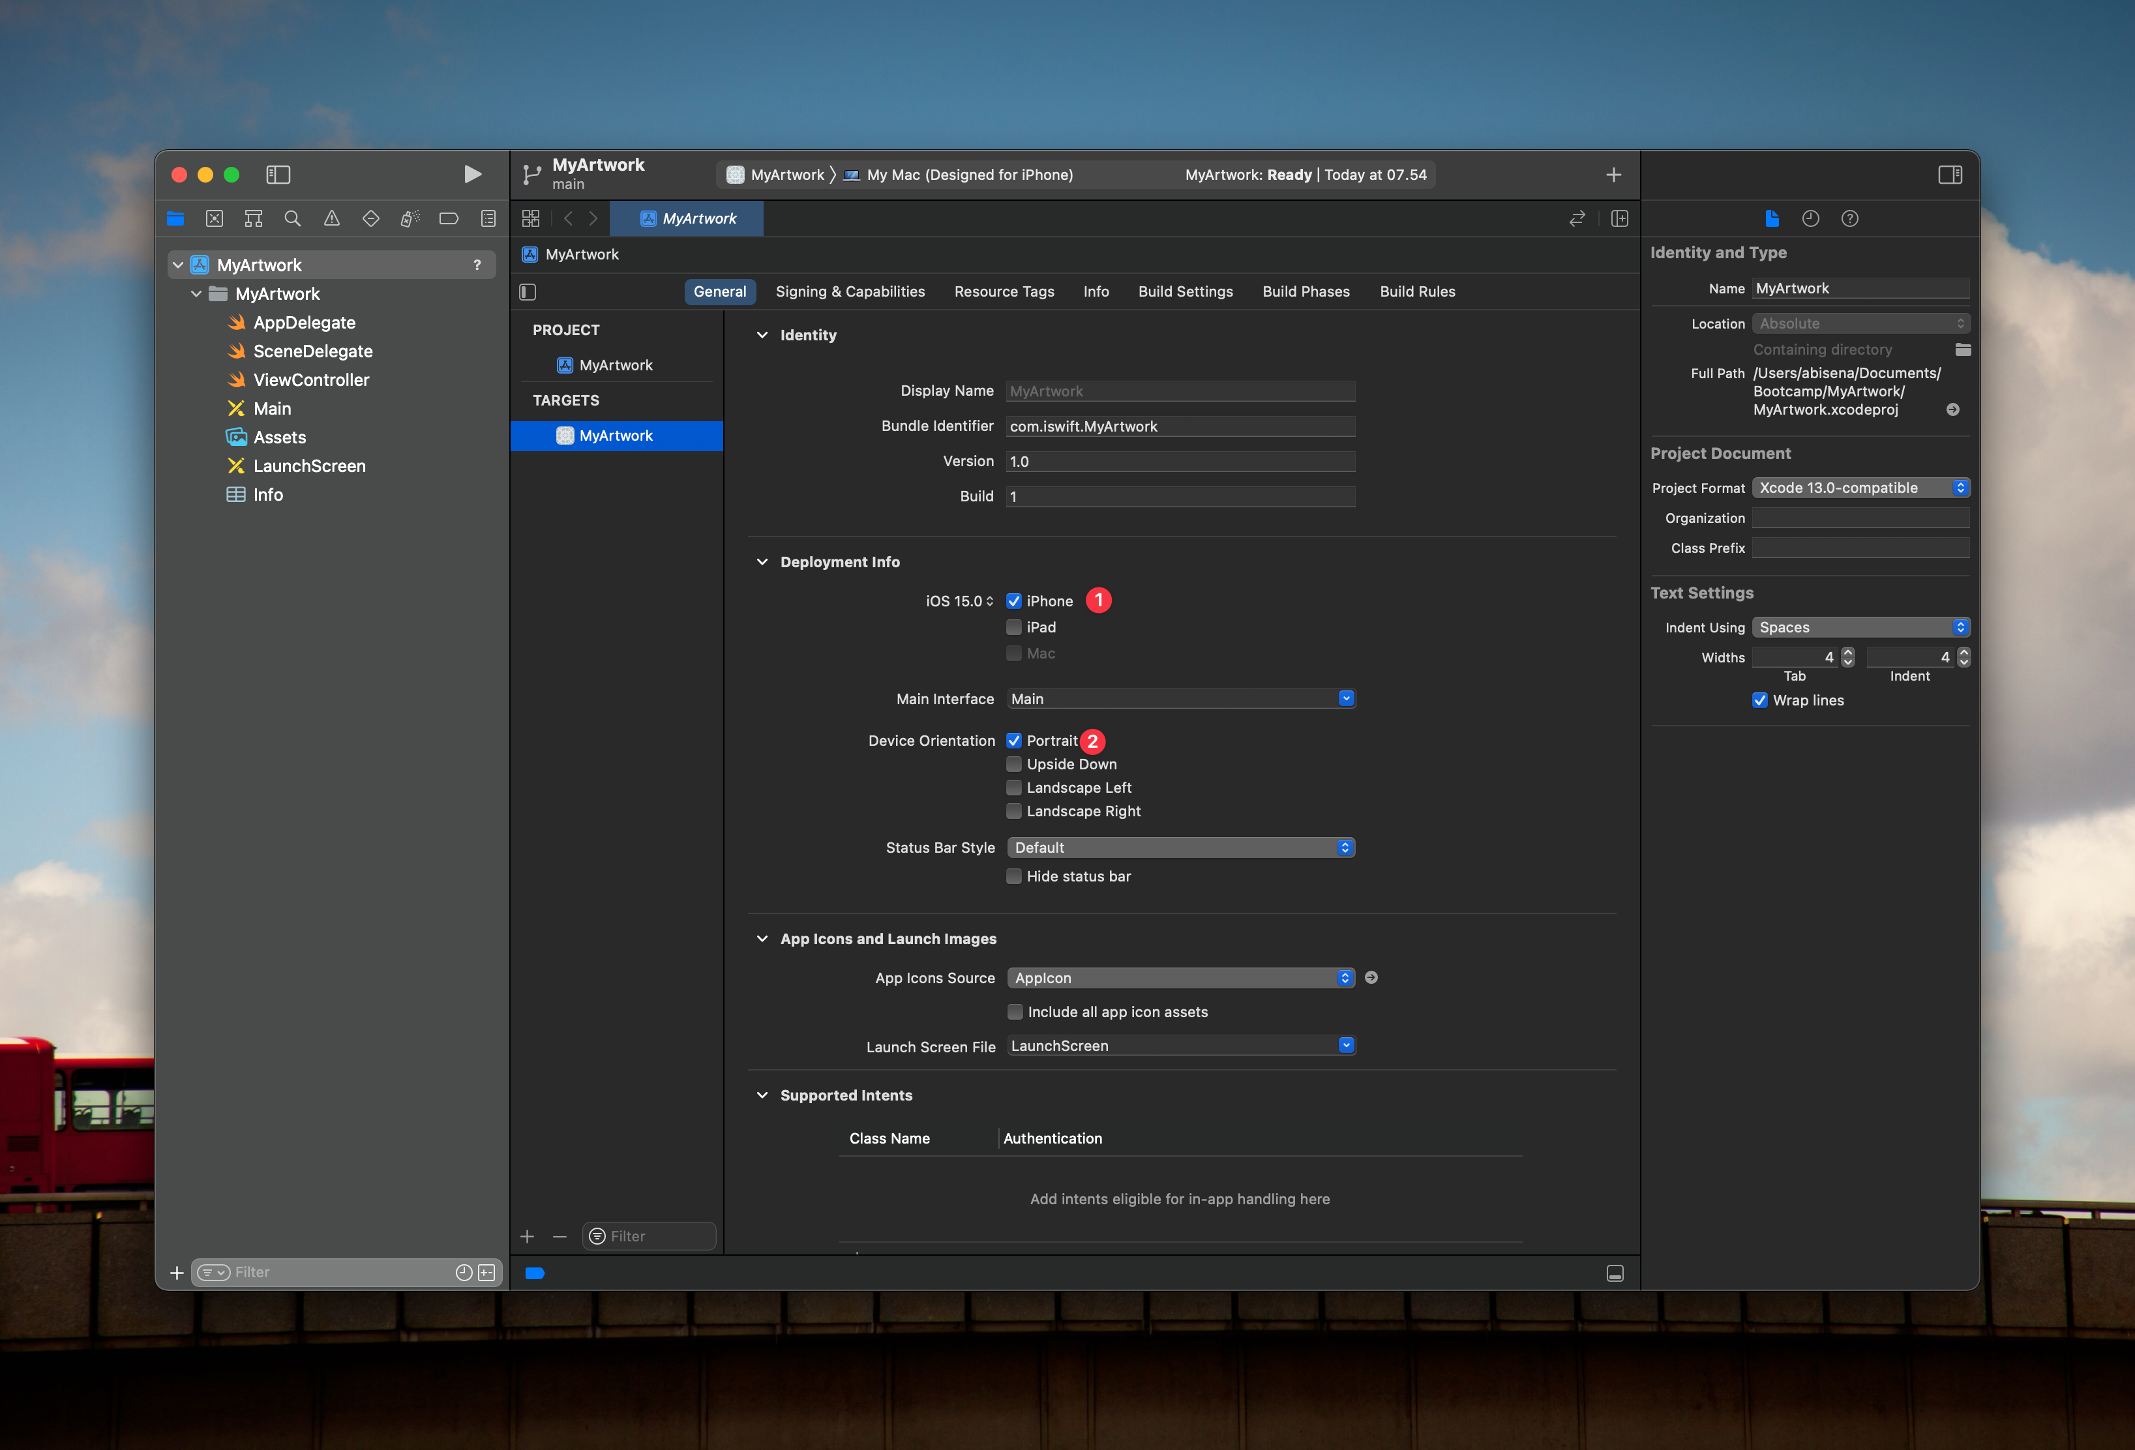2135x1450 pixels.
Task: Reveal the project file in Finder arrow
Action: pyautogui.click(x=1953, y=409)
